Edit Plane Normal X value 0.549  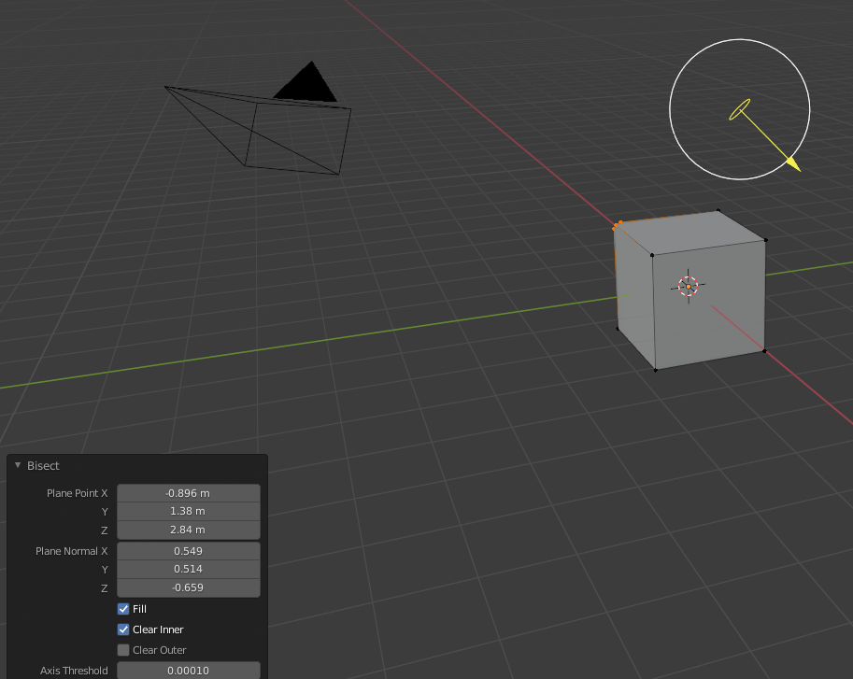(x=188, y=551)
